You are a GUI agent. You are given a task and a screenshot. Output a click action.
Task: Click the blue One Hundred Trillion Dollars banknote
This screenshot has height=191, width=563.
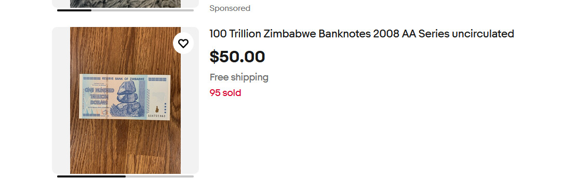(x=125, y=97)
